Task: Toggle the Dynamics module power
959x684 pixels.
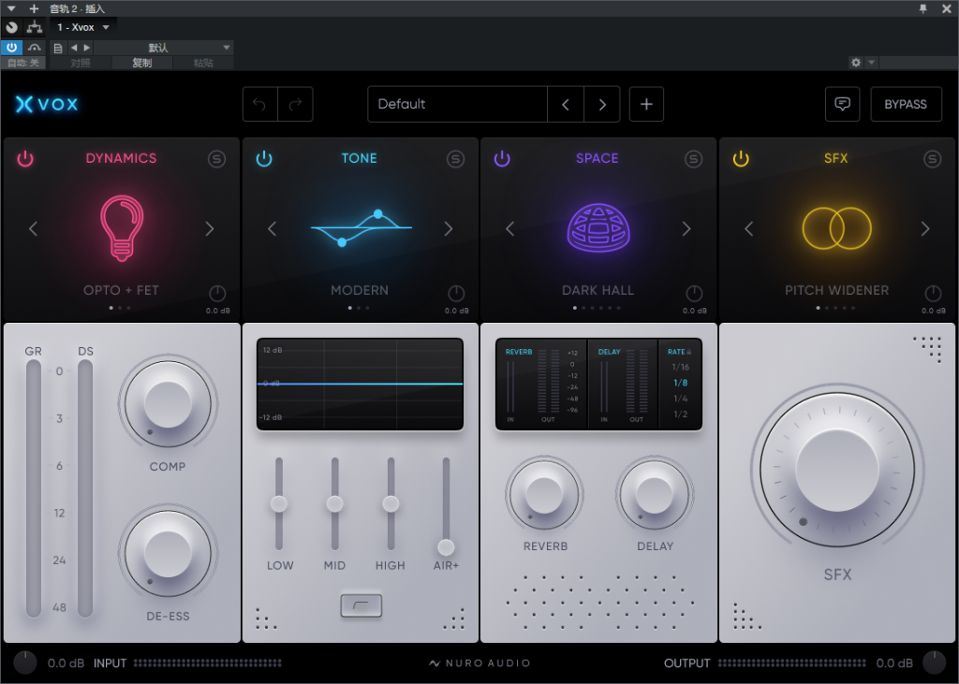Action: (25, 159)
